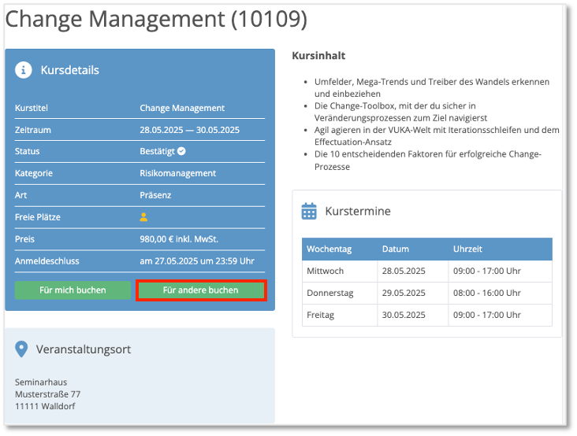Click the info icon in Kursdetails header
The image size is (577, 436).
point(24,70)
